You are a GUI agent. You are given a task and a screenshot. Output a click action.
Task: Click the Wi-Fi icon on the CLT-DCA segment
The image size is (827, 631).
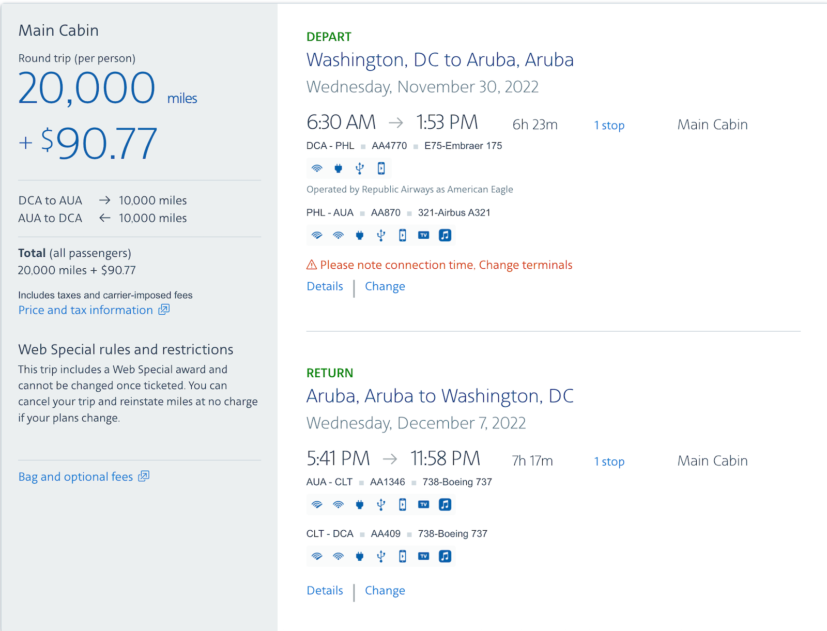[317, 557]
